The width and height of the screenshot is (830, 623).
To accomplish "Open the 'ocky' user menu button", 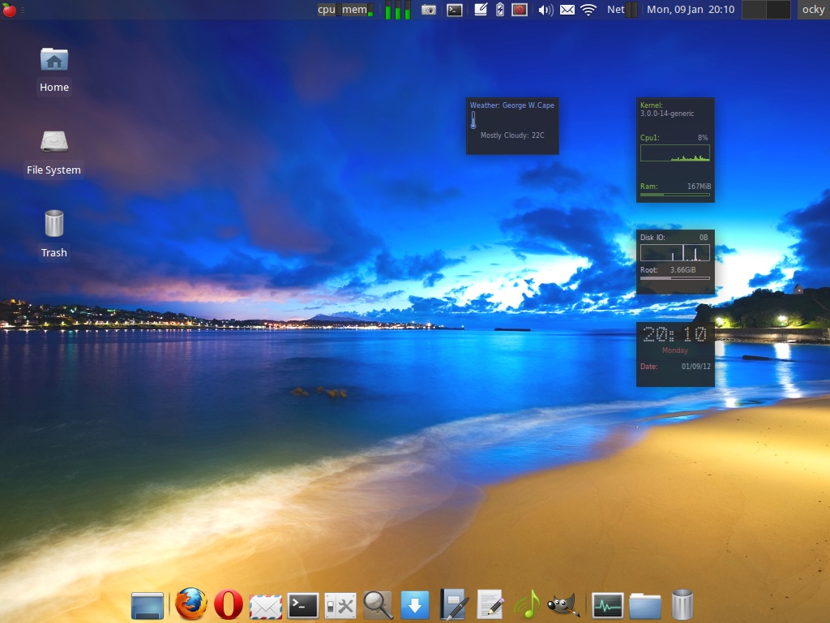I will pos(814,10).
